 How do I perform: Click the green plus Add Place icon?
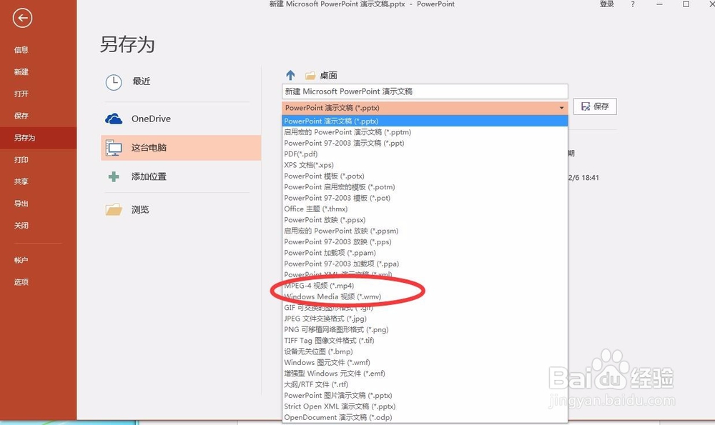(114, 176)
